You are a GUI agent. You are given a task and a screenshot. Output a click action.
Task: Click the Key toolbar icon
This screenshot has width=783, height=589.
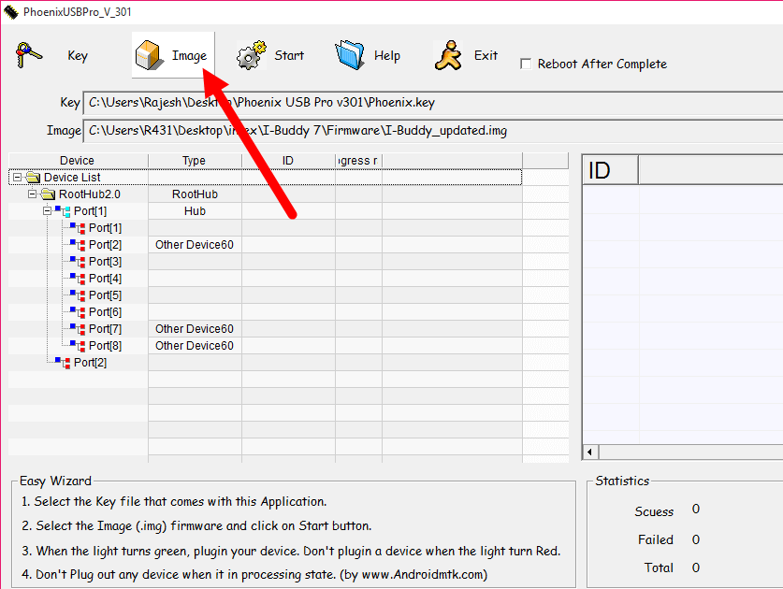click(31, 55)
